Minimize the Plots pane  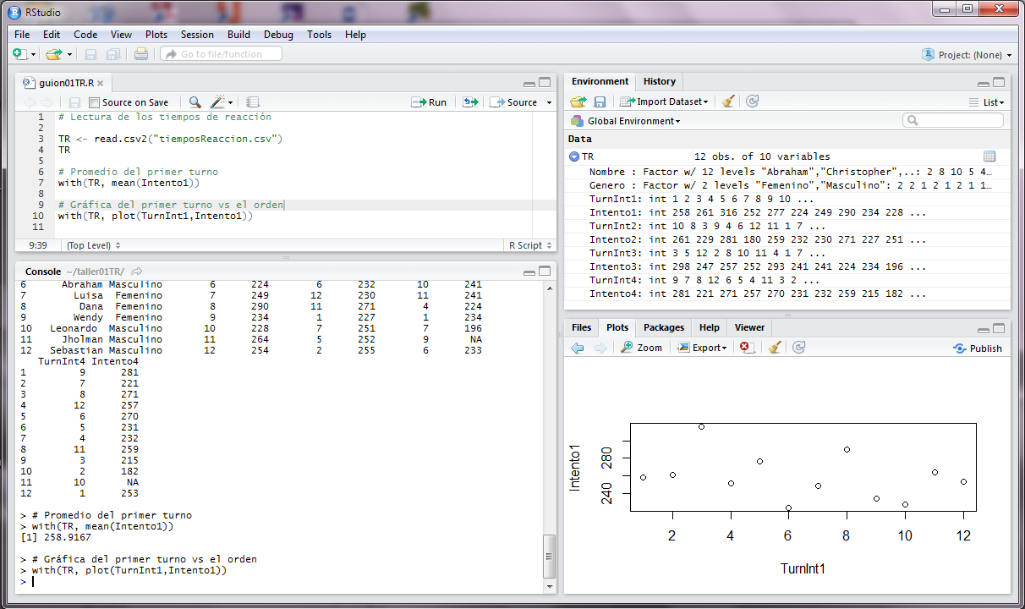984,329
